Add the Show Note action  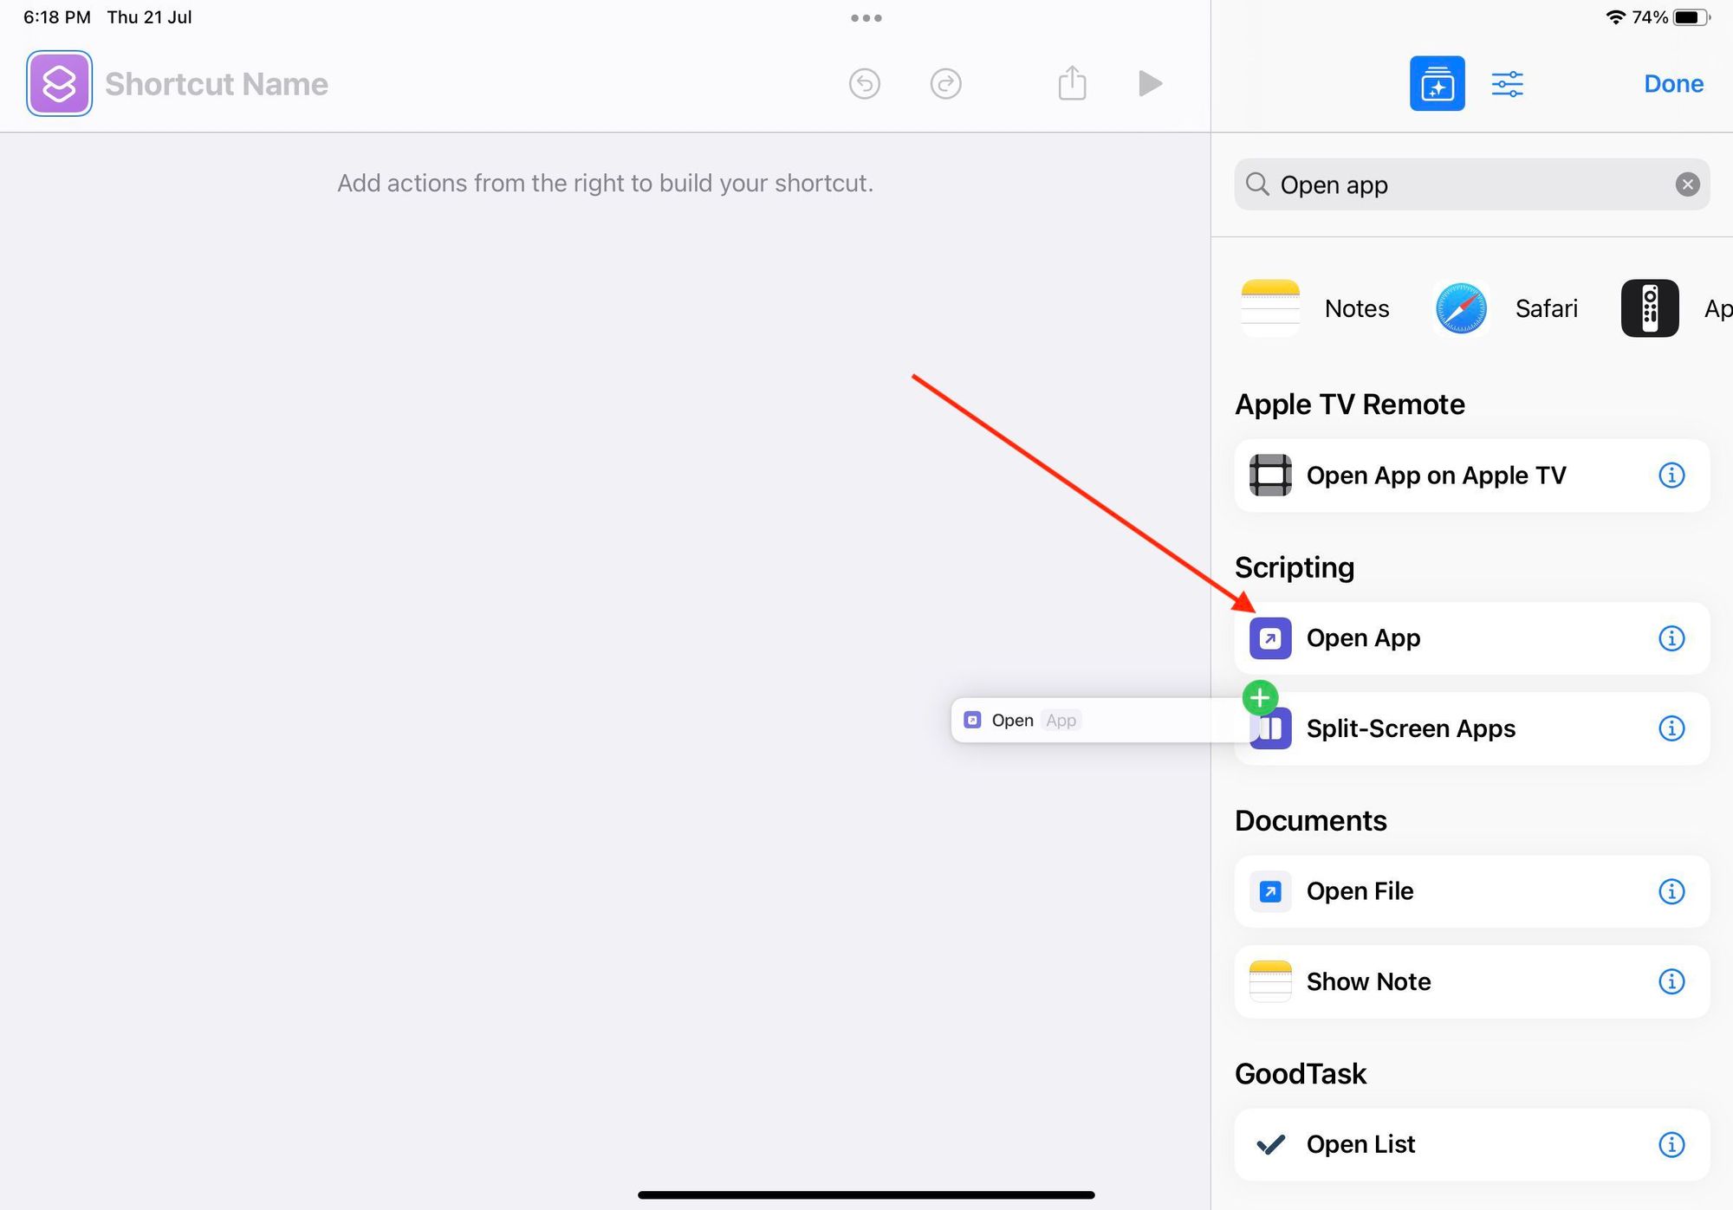[1368, 981]
